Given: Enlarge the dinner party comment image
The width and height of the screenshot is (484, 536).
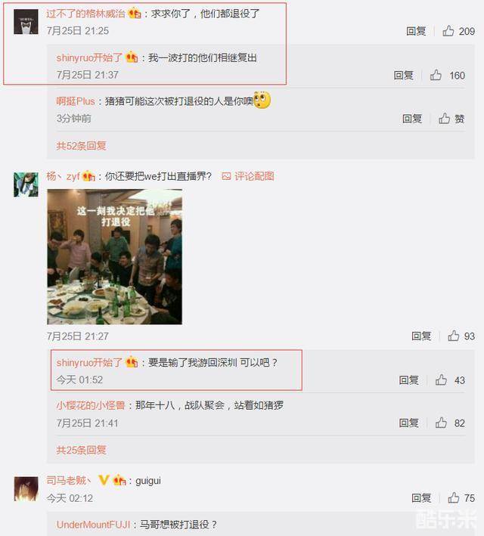Looking at the screenshot, I should tap(115, 257).
